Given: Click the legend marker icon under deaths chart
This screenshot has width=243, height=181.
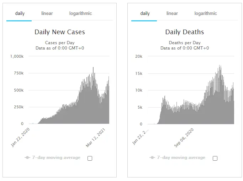Looking at the screenshot, I should pyautogui.click(x=152, y=157).
